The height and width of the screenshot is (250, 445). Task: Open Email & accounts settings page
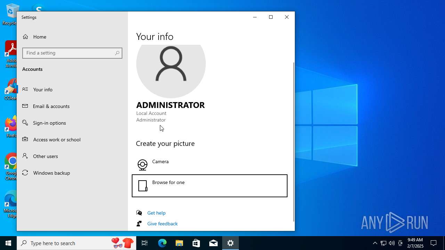(x=72, y=106)
